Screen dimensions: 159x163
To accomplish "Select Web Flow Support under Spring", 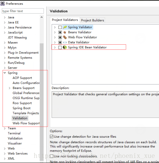I will point(26,123).
